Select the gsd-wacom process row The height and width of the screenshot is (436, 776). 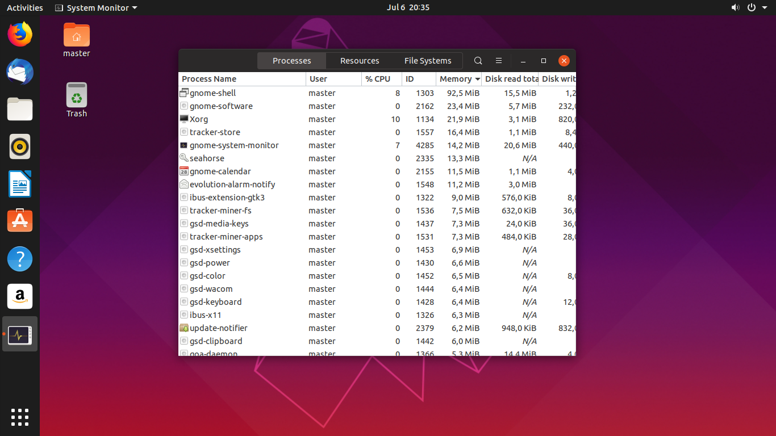377,289
